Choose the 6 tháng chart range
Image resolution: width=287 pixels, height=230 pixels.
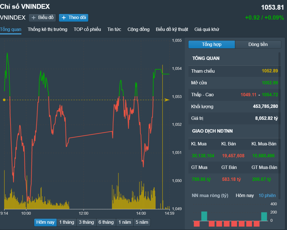(106, 222)
